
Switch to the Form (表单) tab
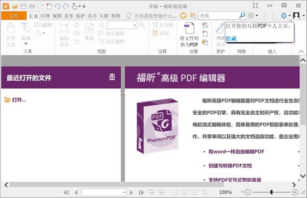click(x=69, y=16)
